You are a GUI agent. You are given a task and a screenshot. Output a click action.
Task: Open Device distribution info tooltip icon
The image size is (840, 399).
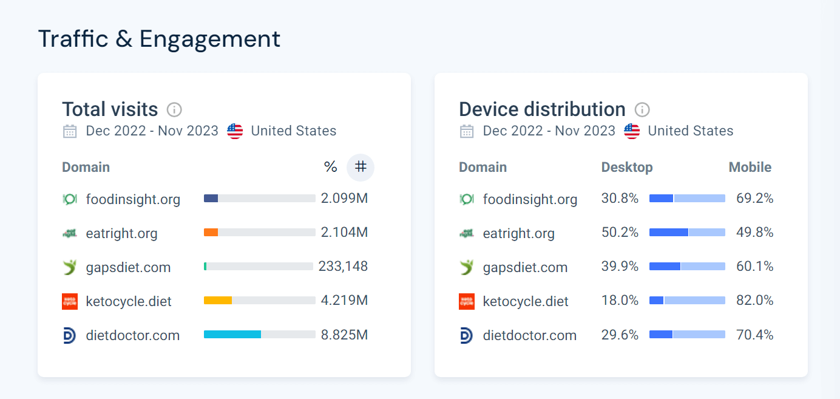click(x=642, y=110)
